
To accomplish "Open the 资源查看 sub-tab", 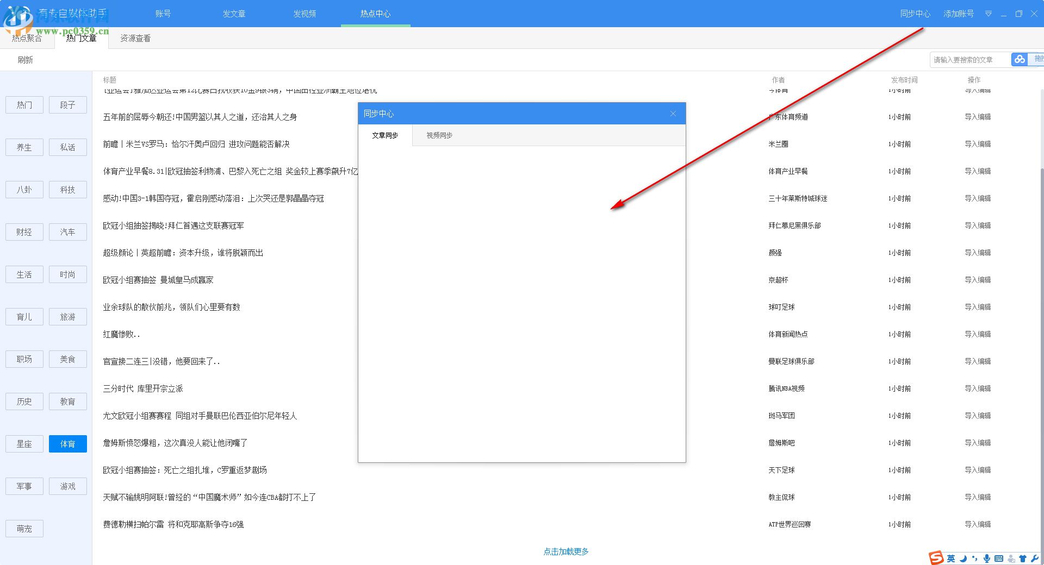I will [135, 38].
